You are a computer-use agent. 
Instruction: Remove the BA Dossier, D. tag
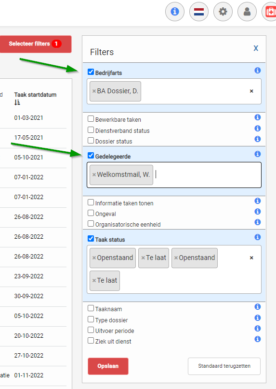[94, 91]
